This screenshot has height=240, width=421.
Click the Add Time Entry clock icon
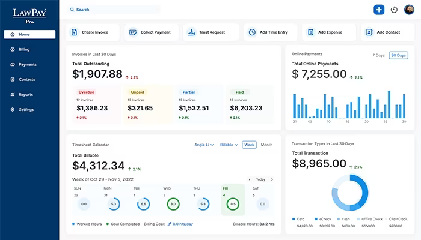(x=252, y=32)
